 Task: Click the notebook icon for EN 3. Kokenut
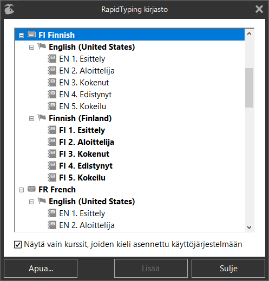point(52,82)
